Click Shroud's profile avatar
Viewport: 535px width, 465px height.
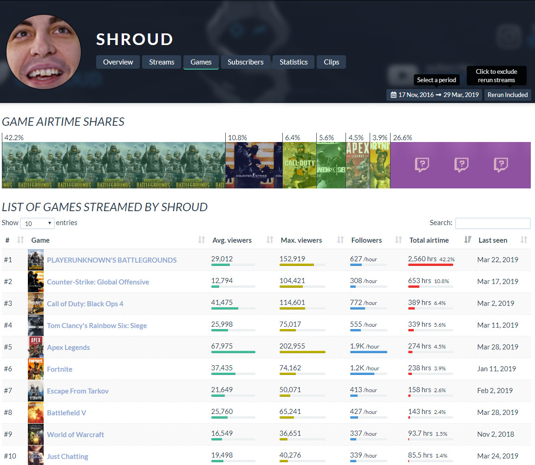click(44, 52)
